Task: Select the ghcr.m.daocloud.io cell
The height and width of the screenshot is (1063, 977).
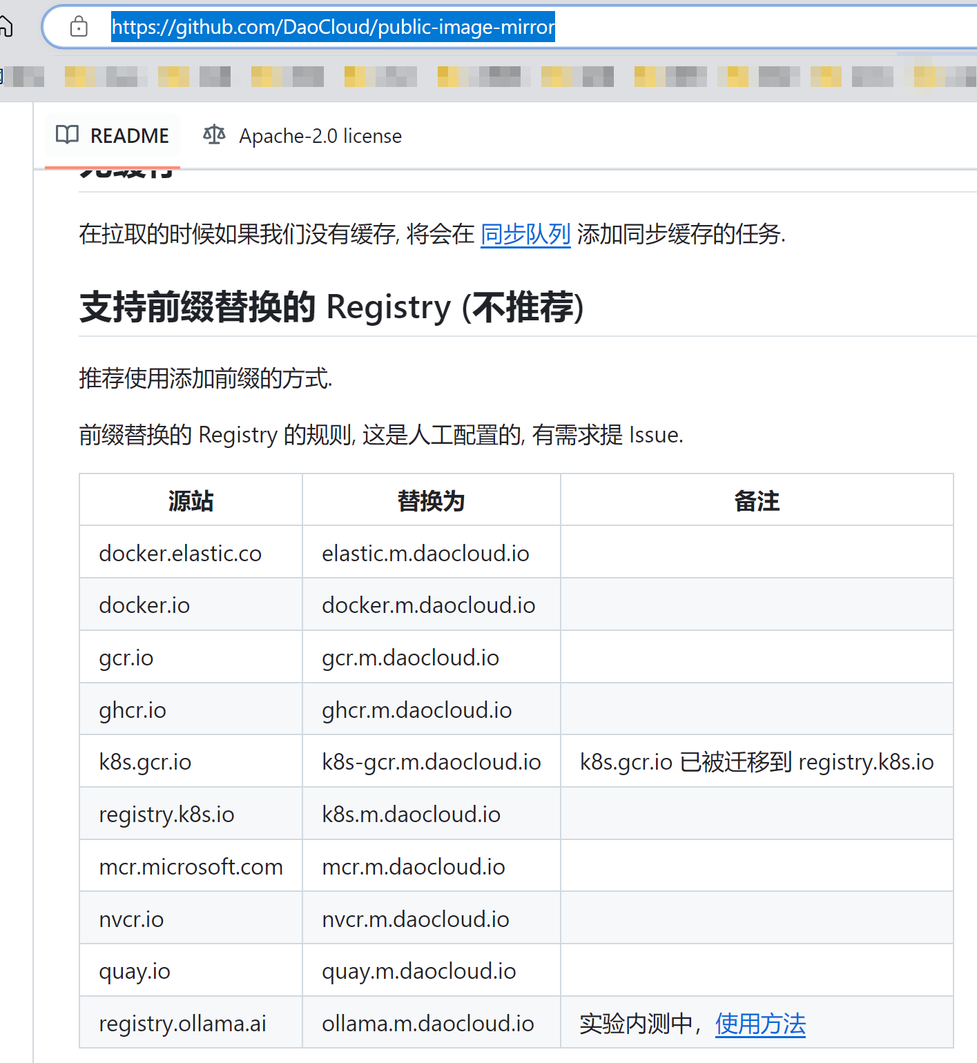Action: 431,710
